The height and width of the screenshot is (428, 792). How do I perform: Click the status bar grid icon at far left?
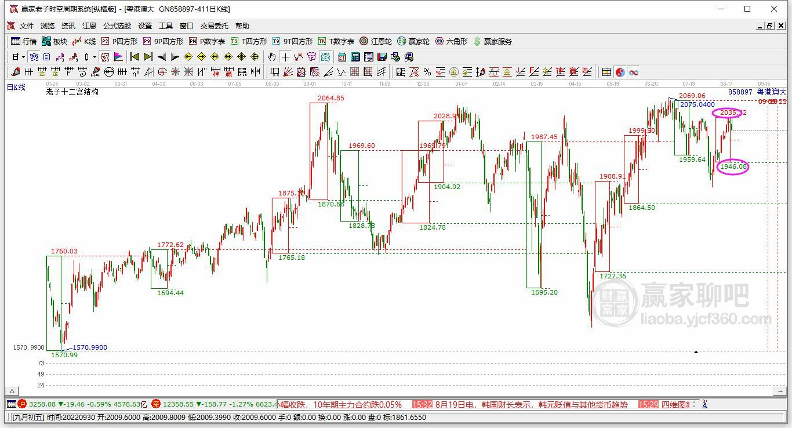[11, 404]
